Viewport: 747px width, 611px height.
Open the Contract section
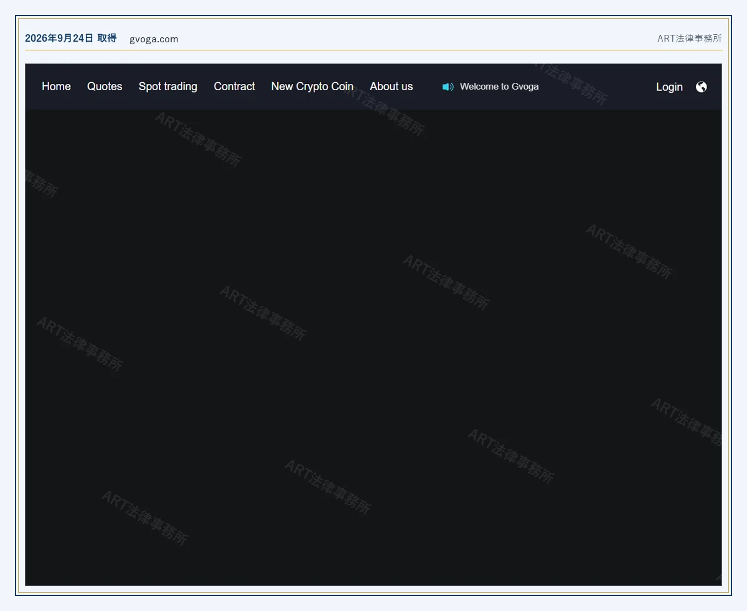point(235,86)
